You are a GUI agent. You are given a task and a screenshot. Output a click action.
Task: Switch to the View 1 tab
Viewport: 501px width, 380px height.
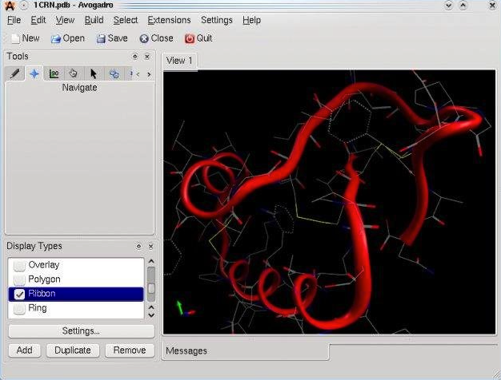pyautogui.click(x=179, y=61)
